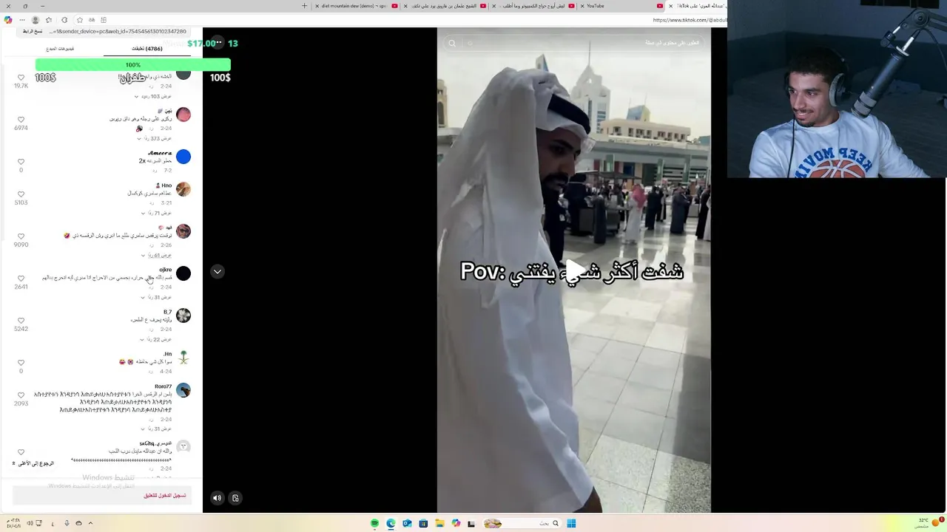Like .Hn's comment heart

coord(21,362)
